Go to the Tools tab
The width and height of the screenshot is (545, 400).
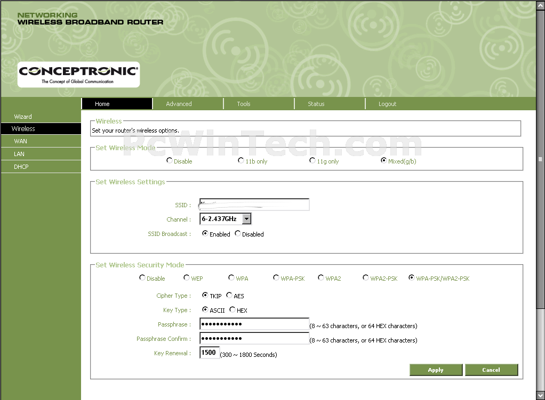[244, 104]
